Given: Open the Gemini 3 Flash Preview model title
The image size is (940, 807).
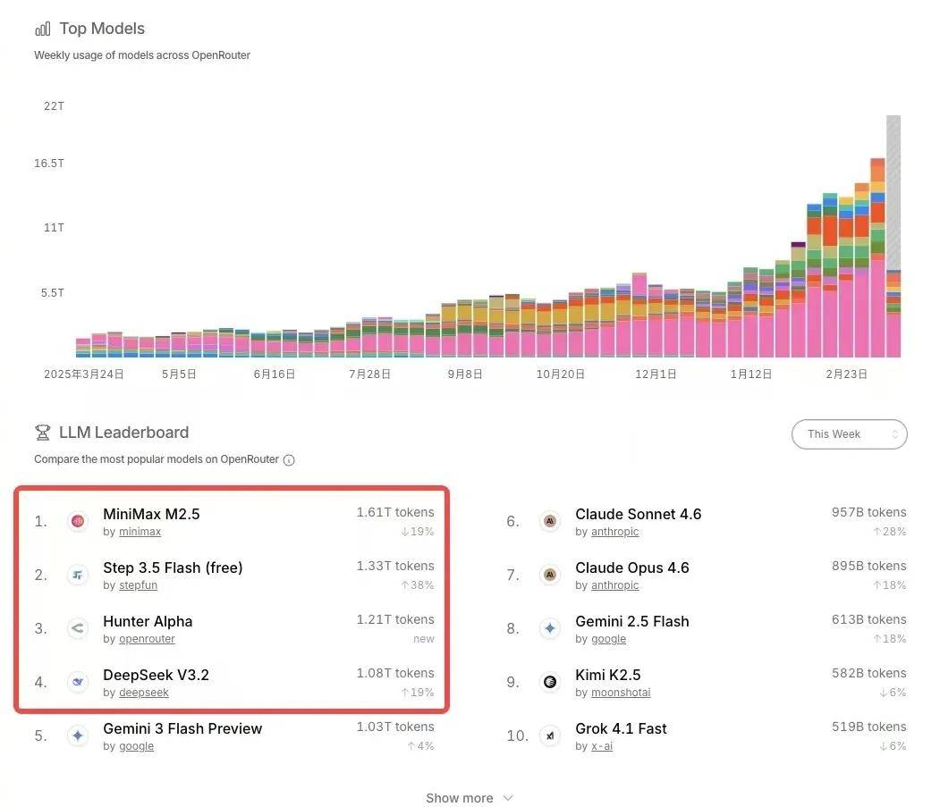Looking at the screenshot, I should [x=182, y=728].
